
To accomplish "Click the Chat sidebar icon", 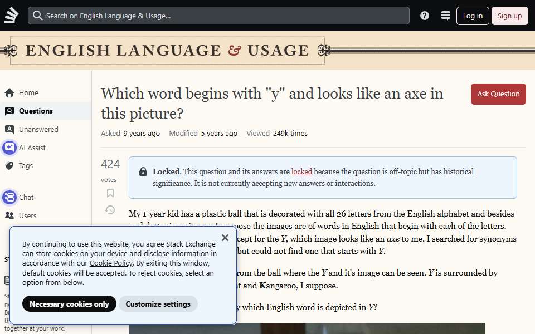I will 9,197.
